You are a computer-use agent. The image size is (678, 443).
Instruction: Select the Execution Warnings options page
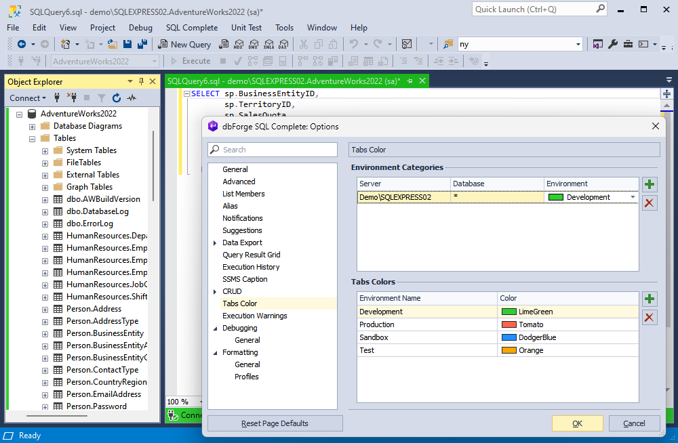[x=254, y=316]
